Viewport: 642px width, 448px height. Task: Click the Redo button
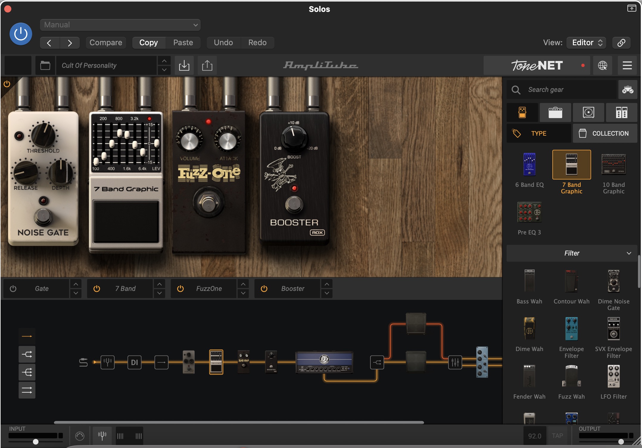click(258, 43)
